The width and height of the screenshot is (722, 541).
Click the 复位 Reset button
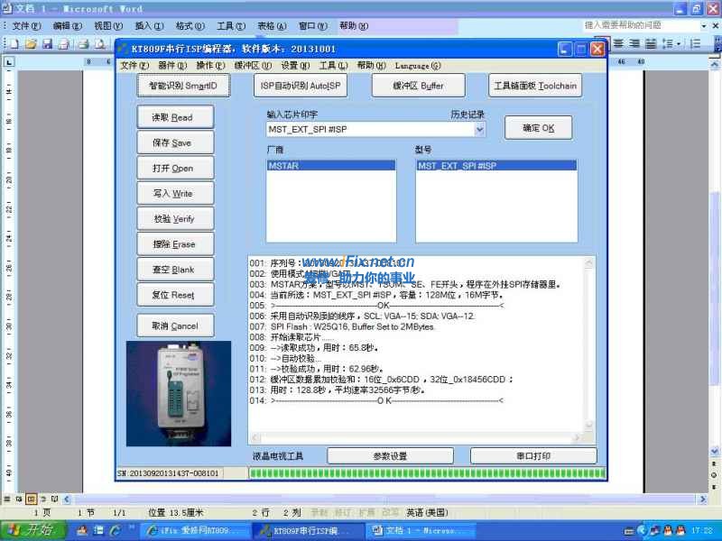(175, 294)
